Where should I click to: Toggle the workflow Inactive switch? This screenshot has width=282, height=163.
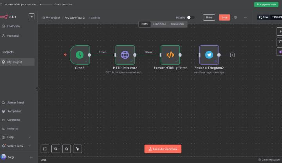190,18
